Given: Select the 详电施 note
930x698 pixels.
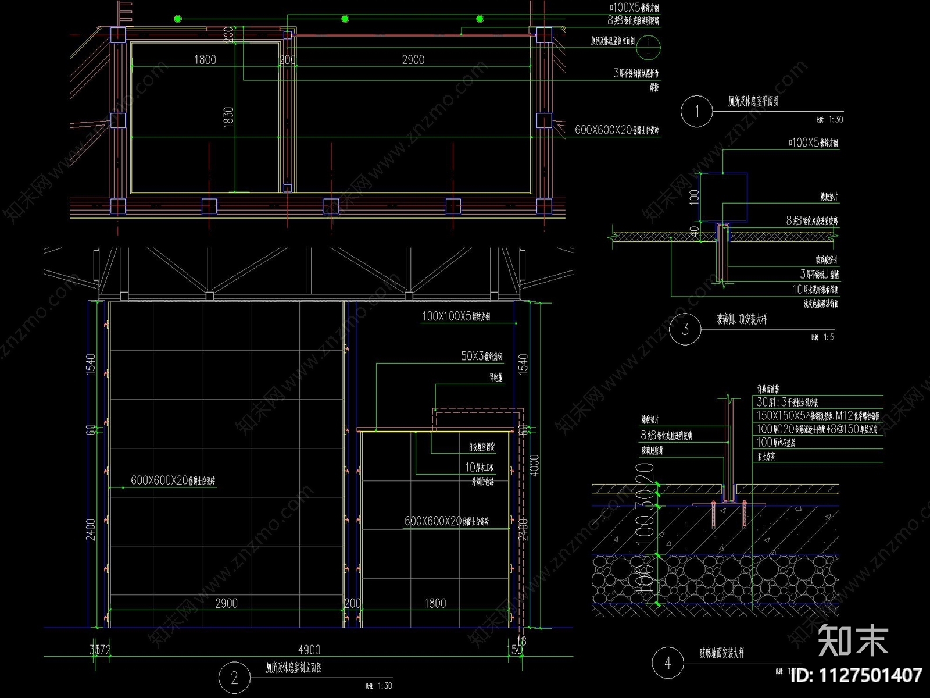Looking at the screenshot, I should (495, 378).
